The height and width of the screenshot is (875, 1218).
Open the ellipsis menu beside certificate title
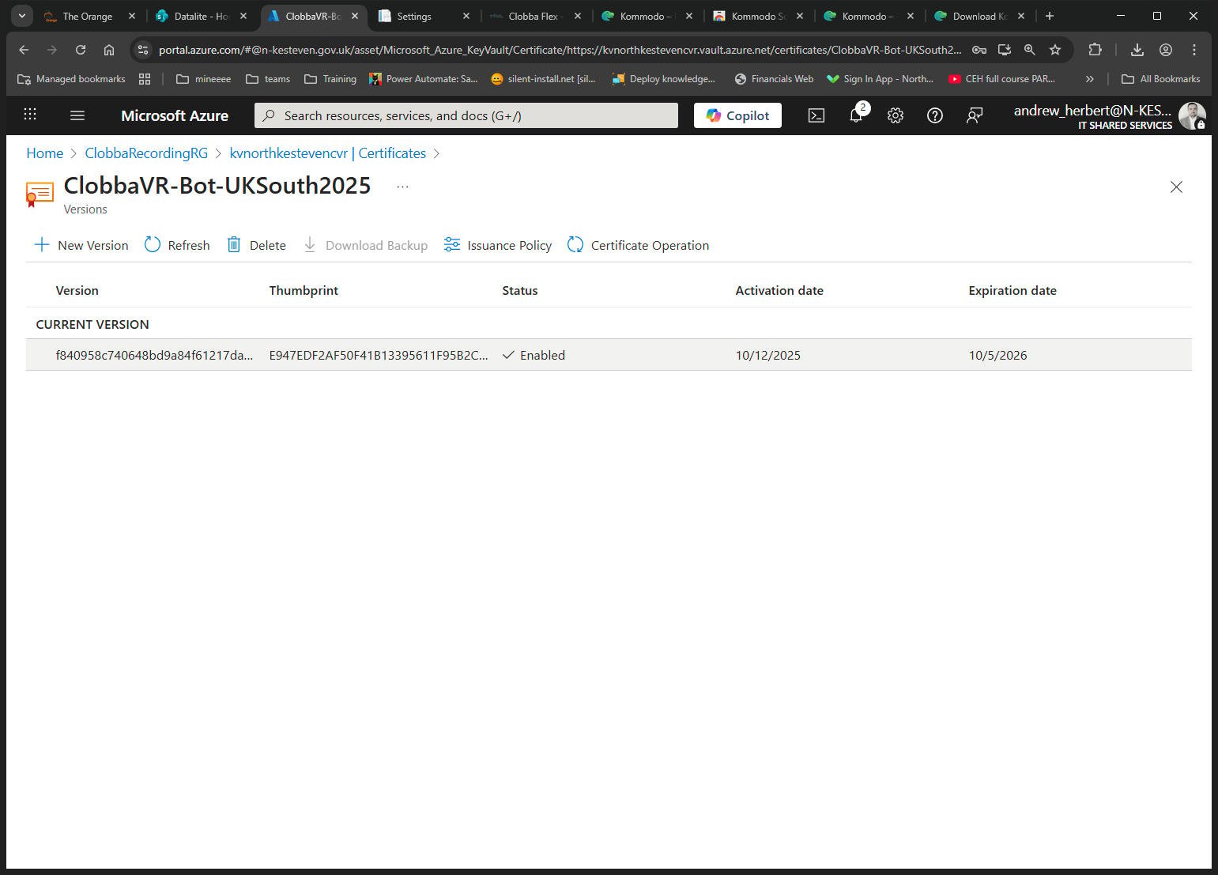[x=402, y=187]
